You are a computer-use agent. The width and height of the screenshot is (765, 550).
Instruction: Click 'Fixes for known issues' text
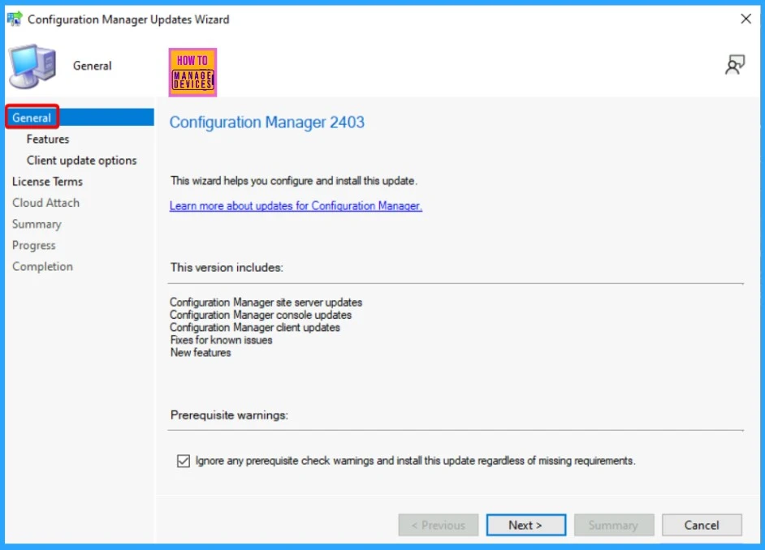click(221, 340)
